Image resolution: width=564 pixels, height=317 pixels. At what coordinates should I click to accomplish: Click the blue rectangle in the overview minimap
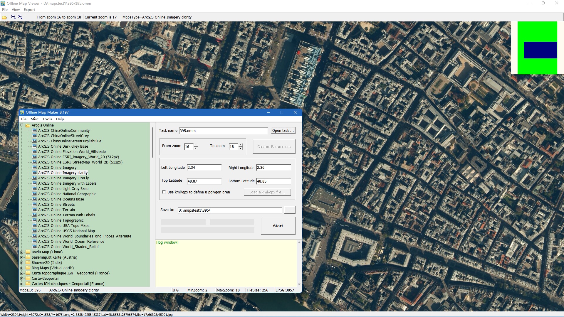pos(540,50)
